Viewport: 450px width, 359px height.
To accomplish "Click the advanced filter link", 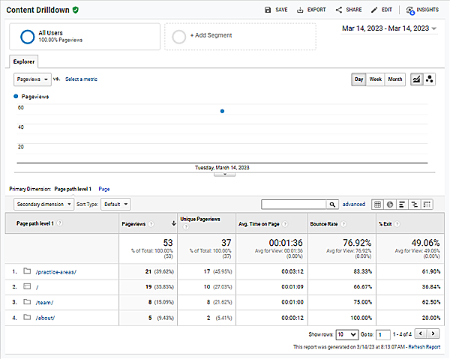I will point(353,204).
